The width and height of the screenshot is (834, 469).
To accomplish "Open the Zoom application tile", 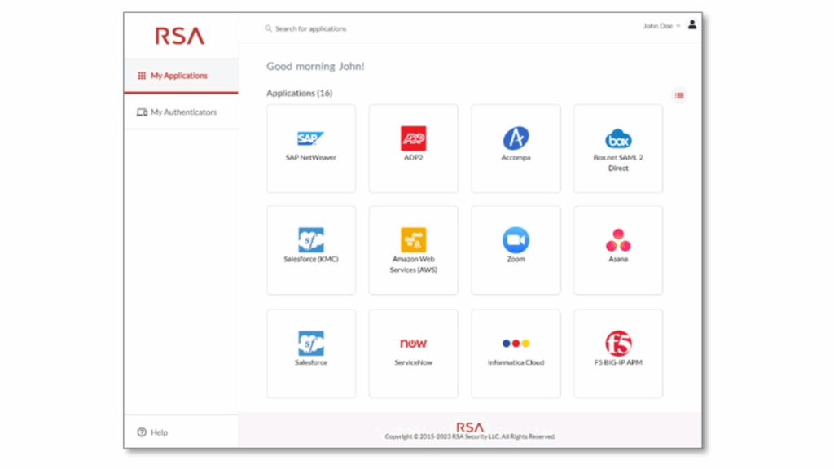I will (516, 249).
